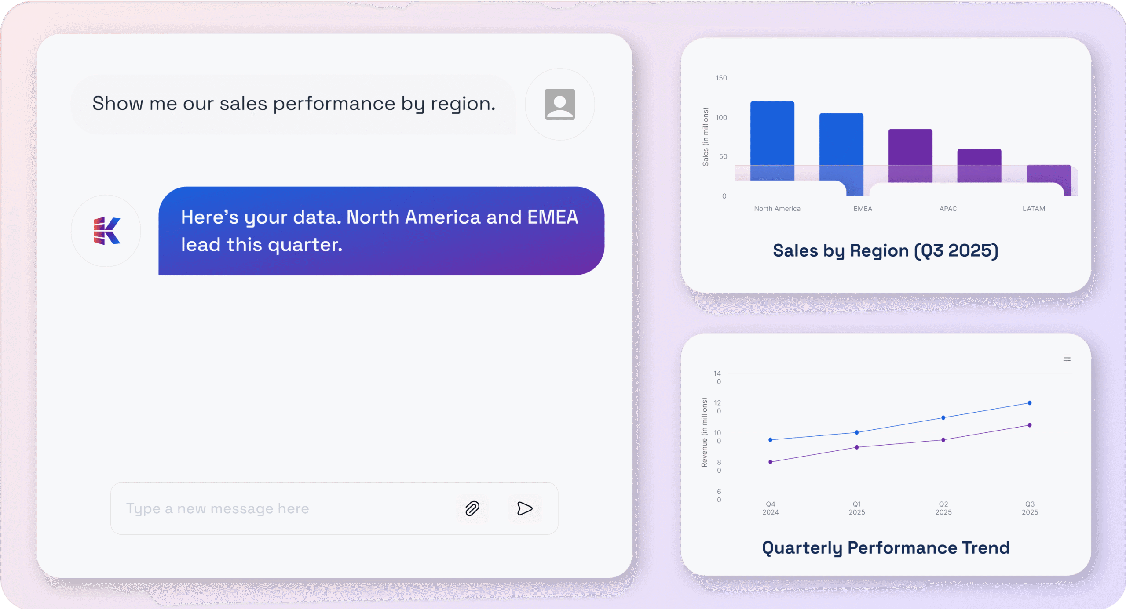
Task: Select the purple line Q3 2025 point
Action: point(1029,425)
